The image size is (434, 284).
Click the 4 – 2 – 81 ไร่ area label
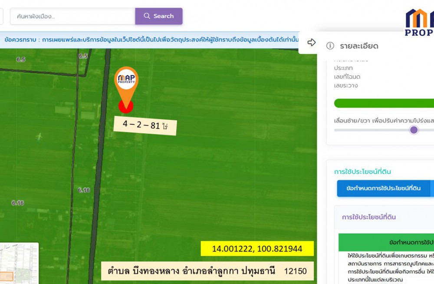point(145,126)
